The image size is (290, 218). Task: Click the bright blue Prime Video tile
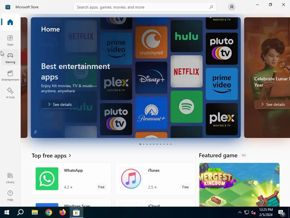pyautogui.click(x=222, y=84)
